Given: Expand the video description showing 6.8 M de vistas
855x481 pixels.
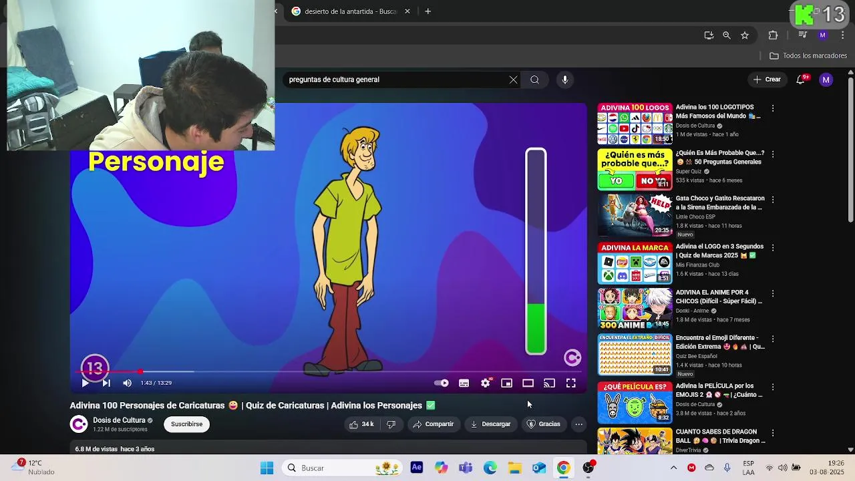Looking at the screenshot, I should point(327,449).
